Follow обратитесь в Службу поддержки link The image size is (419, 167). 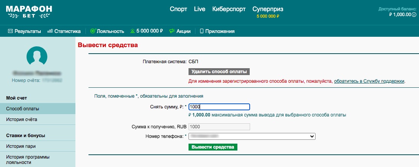[x=369, y=81]
